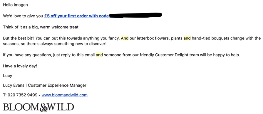Click the 'Lucy Evans' name in the signature
263x114 pixels.
tap(14, 85)
